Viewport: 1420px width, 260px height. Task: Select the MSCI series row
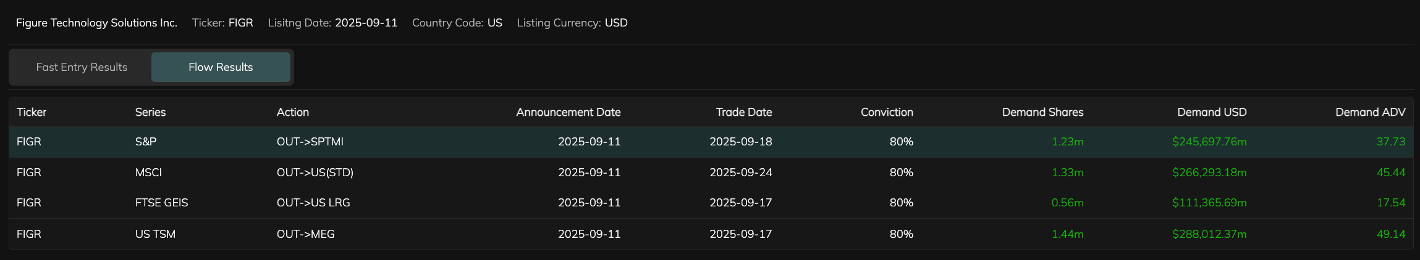coord(148,173)
